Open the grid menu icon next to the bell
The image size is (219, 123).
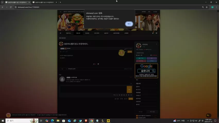pos(156,33)
